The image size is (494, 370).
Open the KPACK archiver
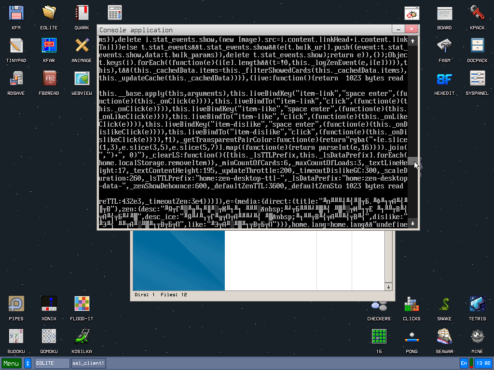click(477, 12)
